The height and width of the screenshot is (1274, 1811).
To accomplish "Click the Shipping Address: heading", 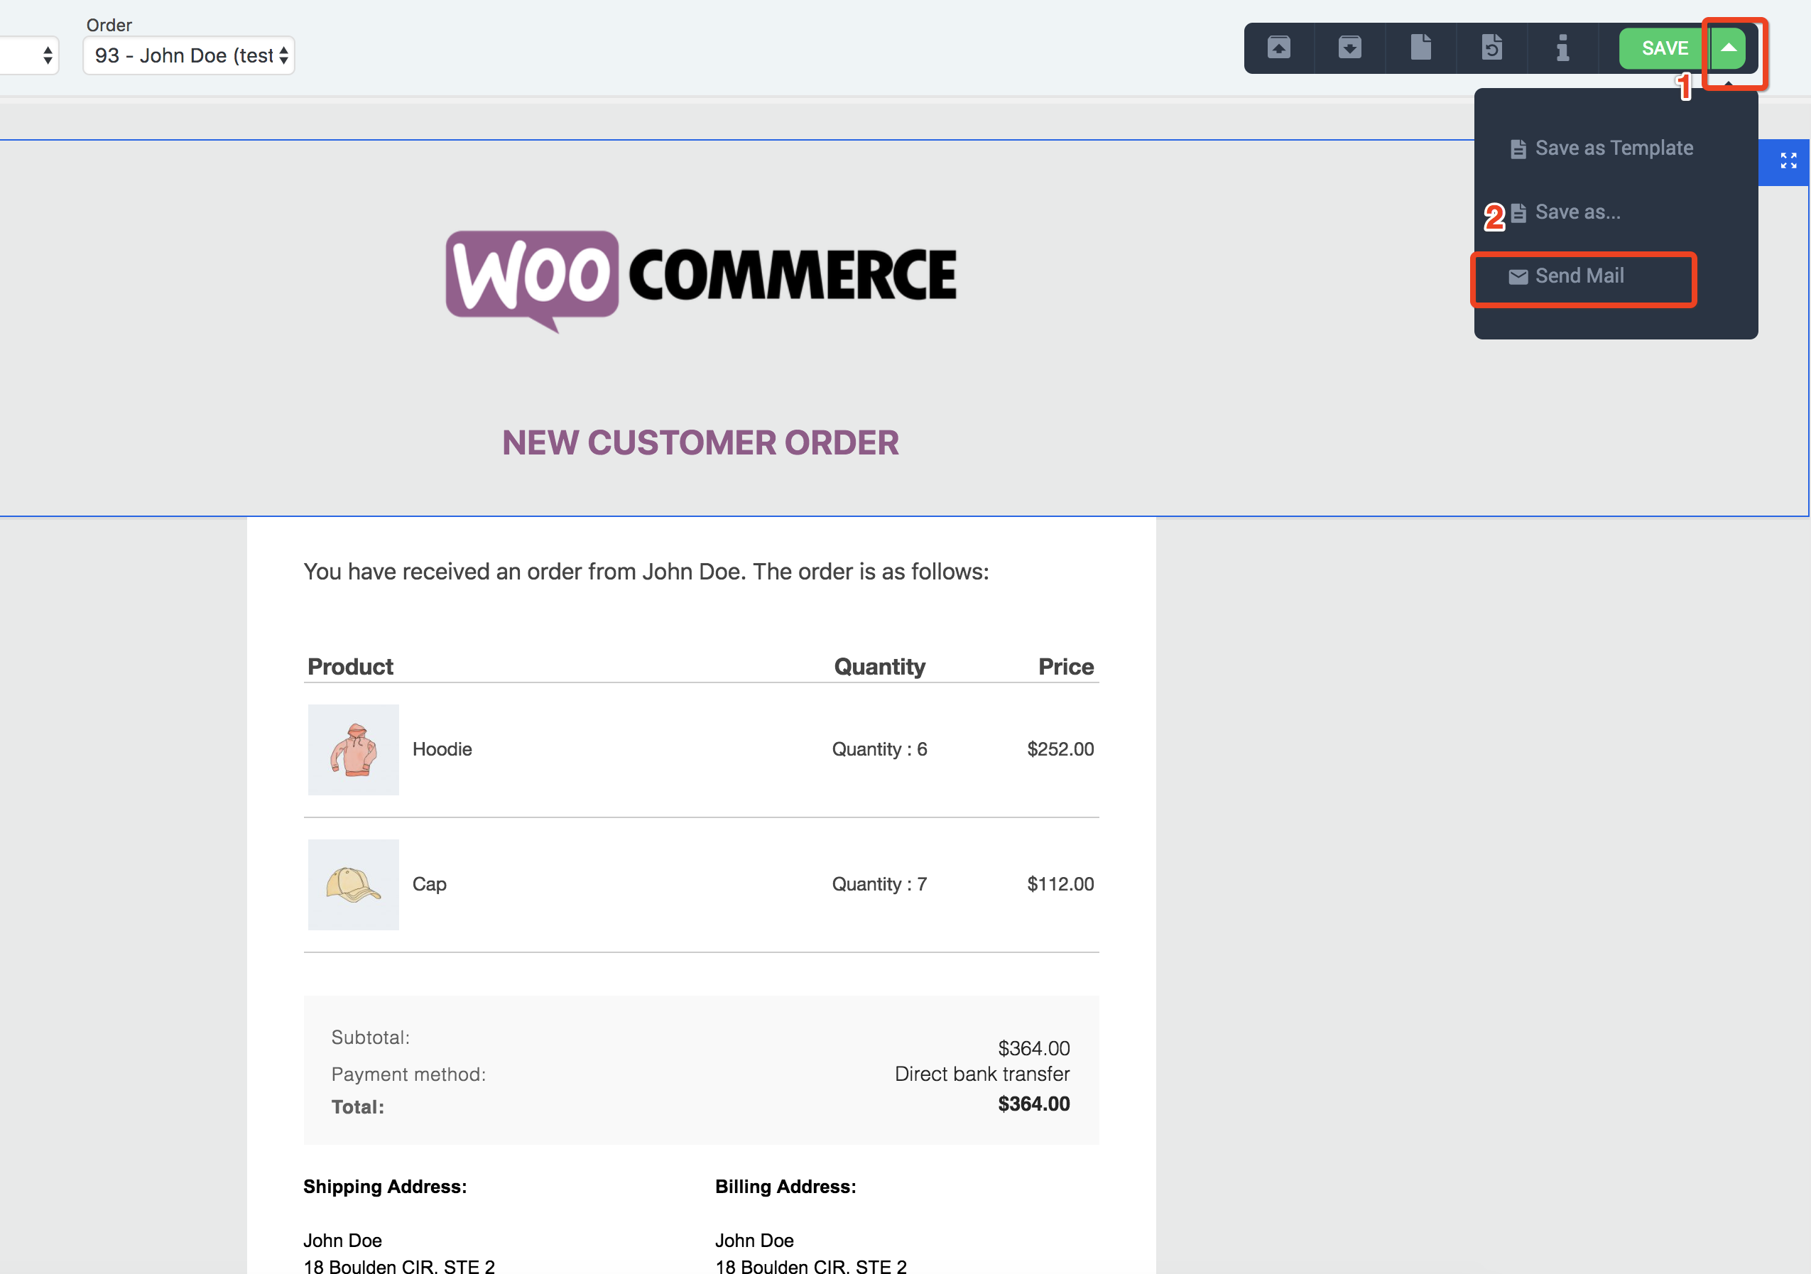I will [x=385, y=1187].
